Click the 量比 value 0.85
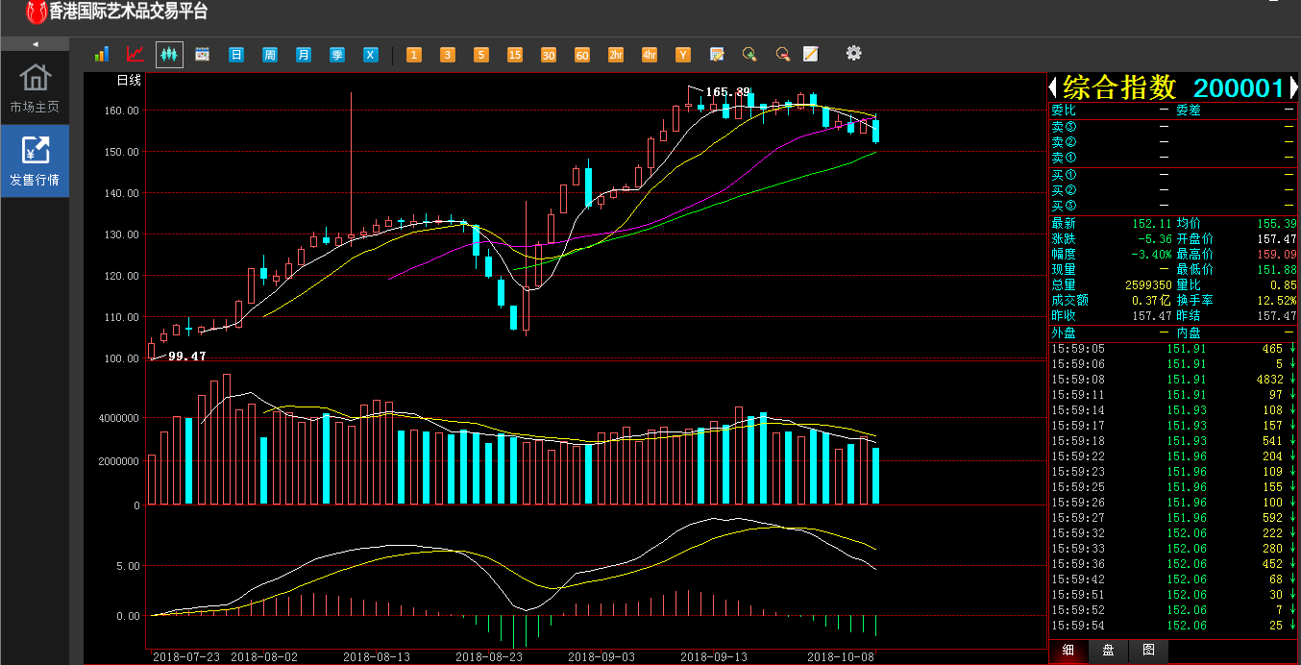The height and width of the screenshot is (665, 1301). (x=1283, y=285)
